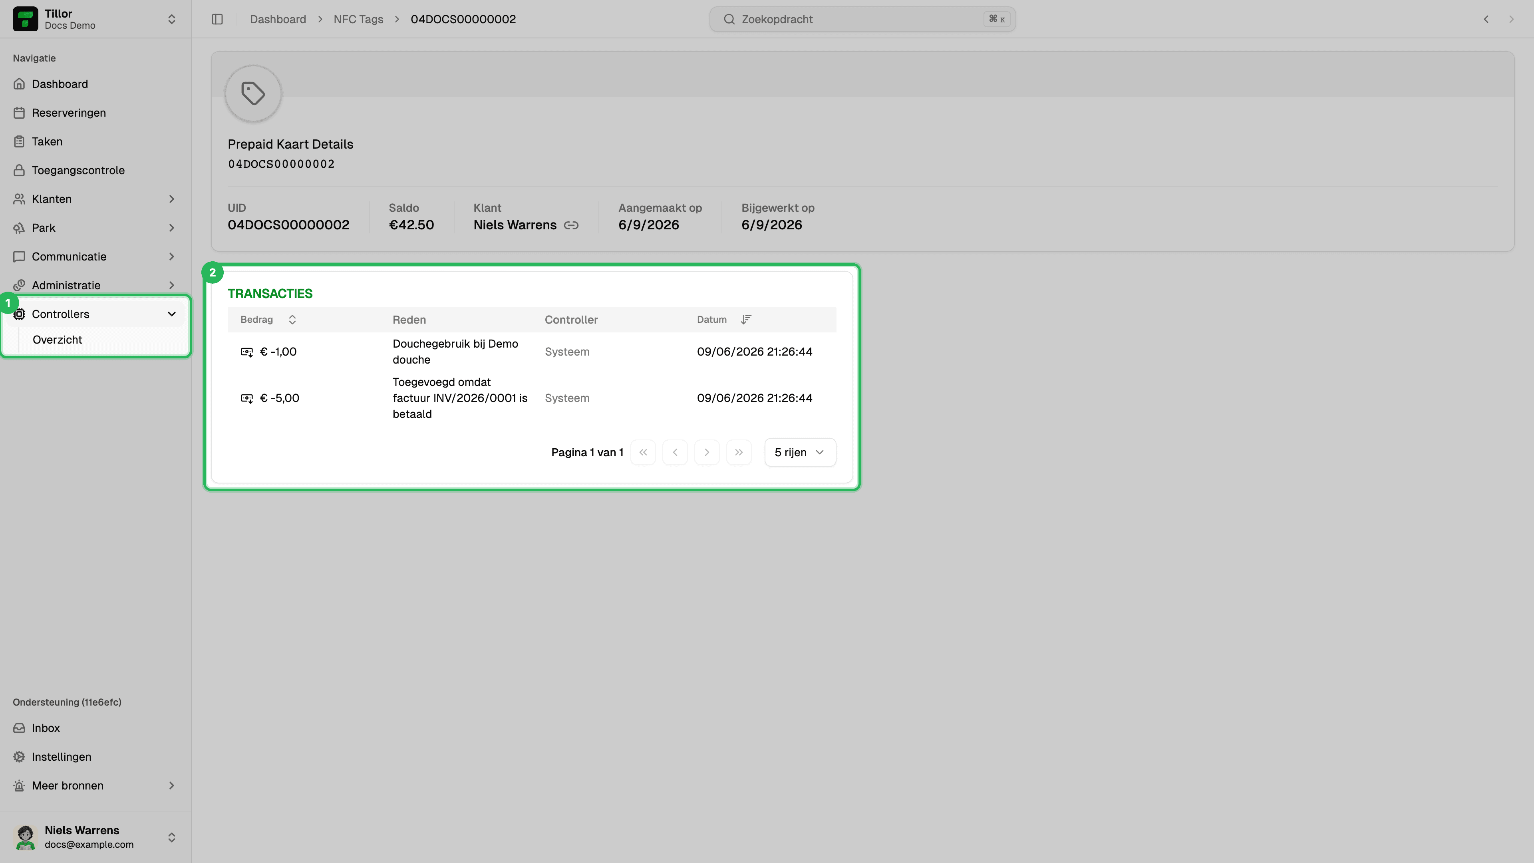Click the Saldo value €42.50
The width and height of the screenshot is (1534, 863).
(411, 225)
